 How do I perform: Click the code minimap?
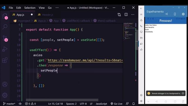click(x=129, y=31)
